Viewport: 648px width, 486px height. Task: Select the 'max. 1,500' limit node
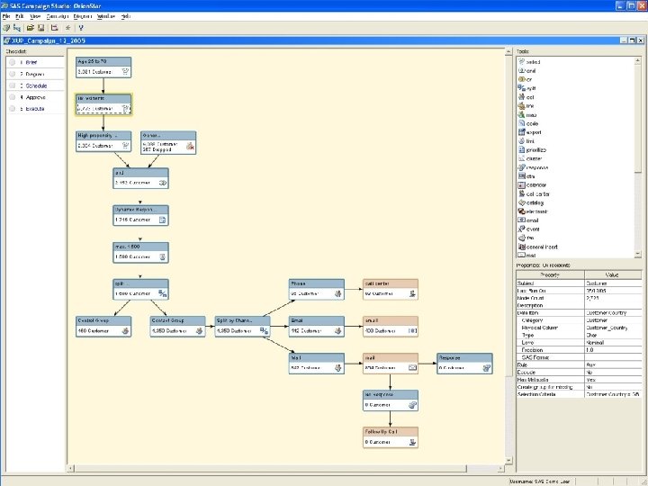coord(140,252)
